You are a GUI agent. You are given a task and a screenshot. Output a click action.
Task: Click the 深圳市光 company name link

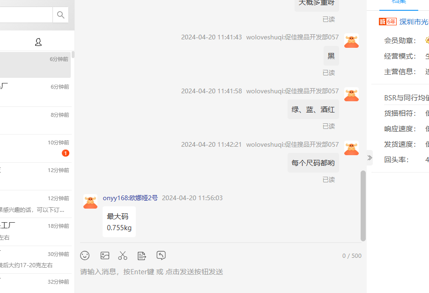point(414,22)
